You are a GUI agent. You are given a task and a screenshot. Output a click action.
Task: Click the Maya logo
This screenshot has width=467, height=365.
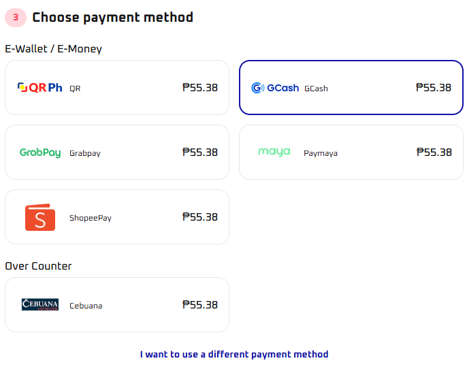[x=274, y=152]
